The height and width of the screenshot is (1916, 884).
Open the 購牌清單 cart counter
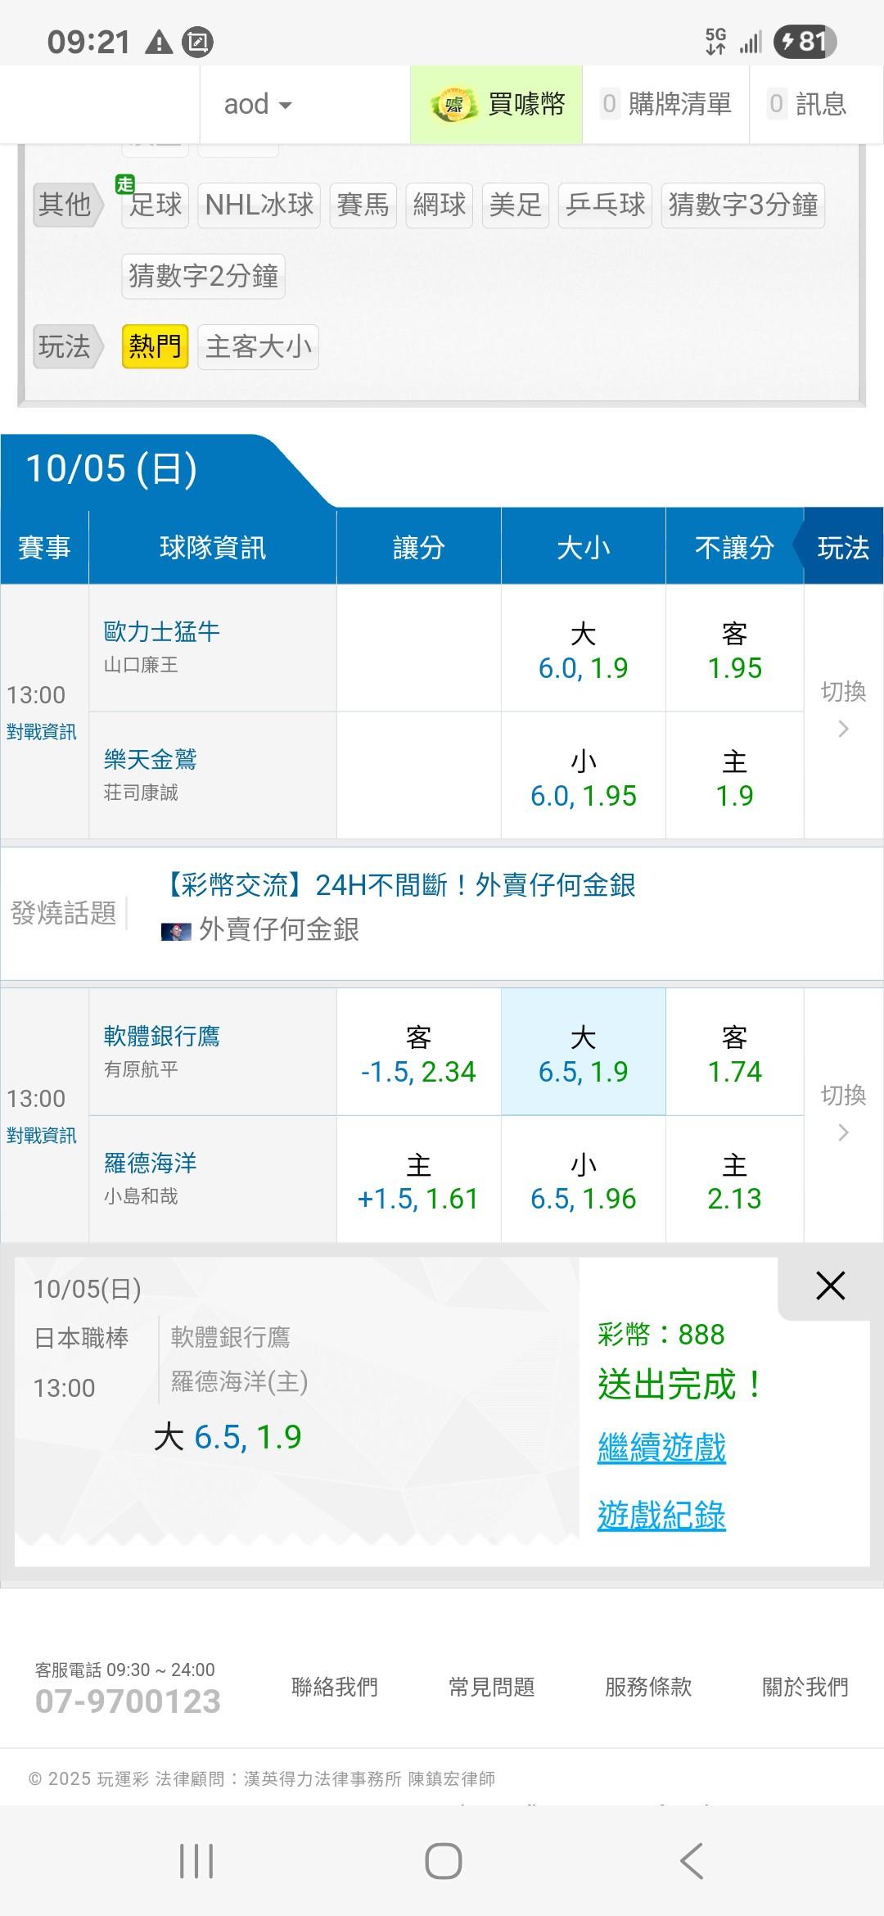point(666,105)
